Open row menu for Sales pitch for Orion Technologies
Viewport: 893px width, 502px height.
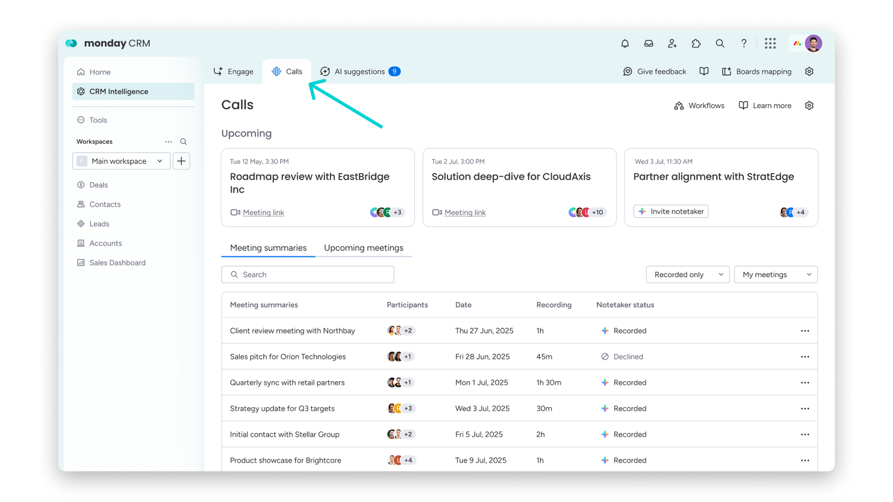pos(805,357)
